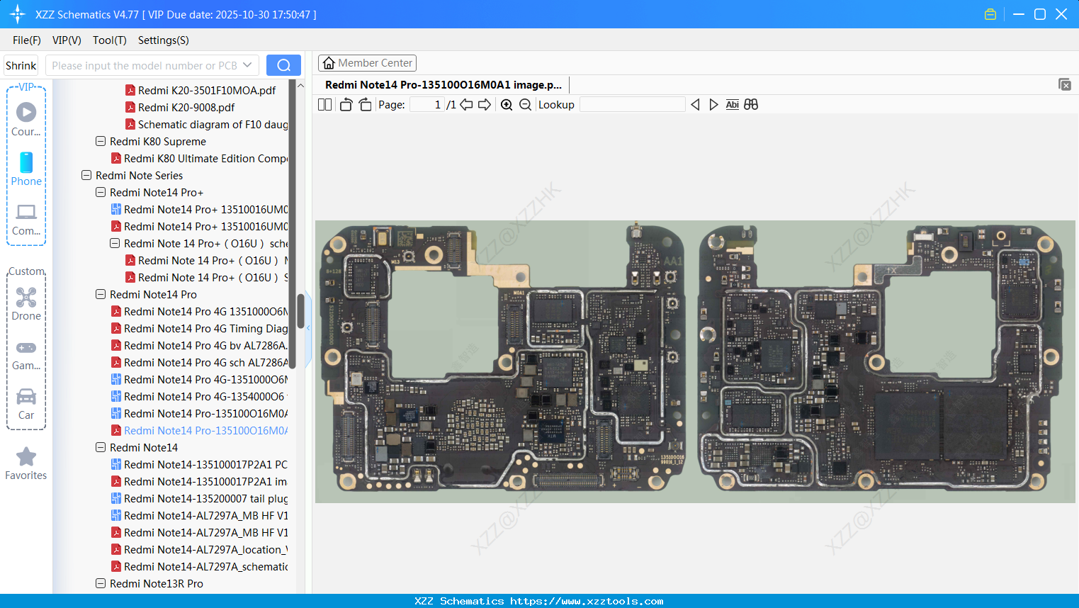Rotate the page clockwise
The width and height of the screenshot is (1079, 608).
(365, 104)
